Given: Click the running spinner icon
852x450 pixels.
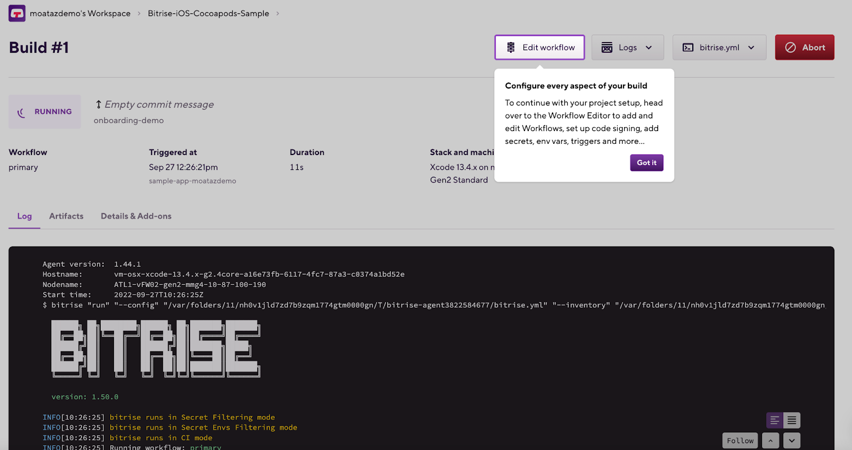Looking at the screenshot, I should click(x=21, y=112).
